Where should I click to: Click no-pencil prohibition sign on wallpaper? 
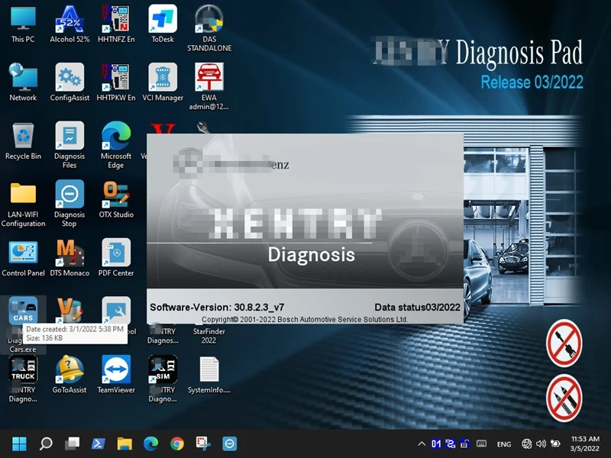564,398
